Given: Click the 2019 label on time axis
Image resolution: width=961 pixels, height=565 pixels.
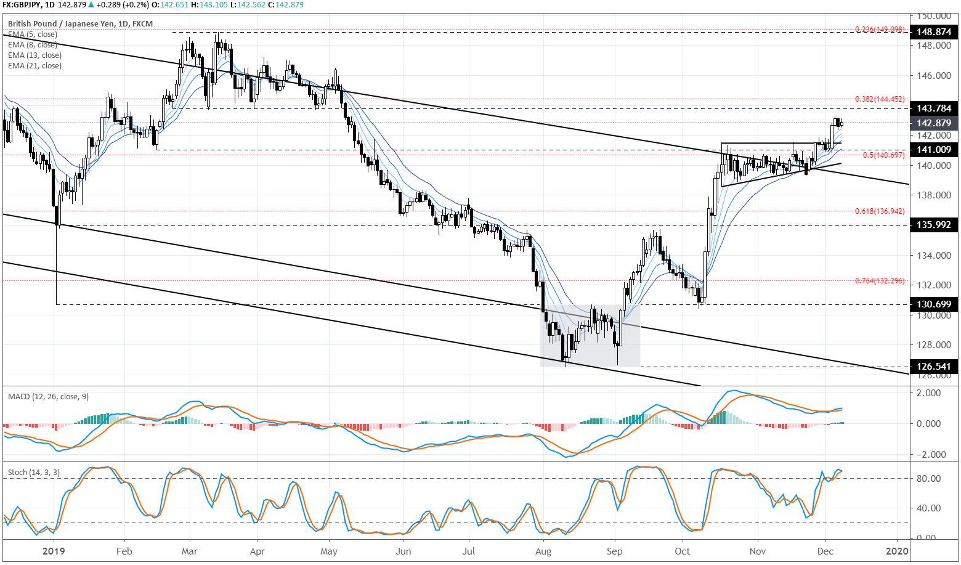Looking at the screenshot, I should click(54, 551).
